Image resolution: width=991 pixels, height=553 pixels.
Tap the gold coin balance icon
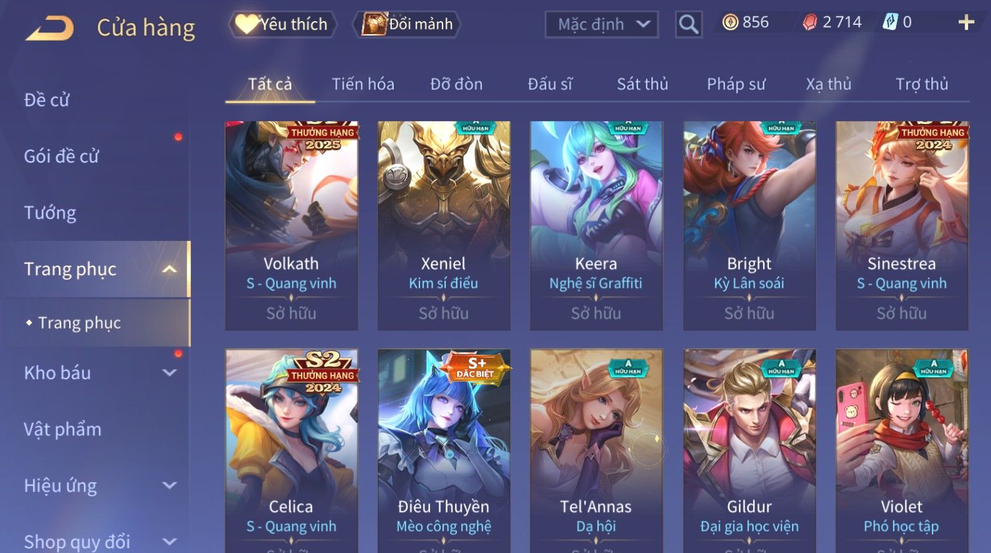click(730, 23)
